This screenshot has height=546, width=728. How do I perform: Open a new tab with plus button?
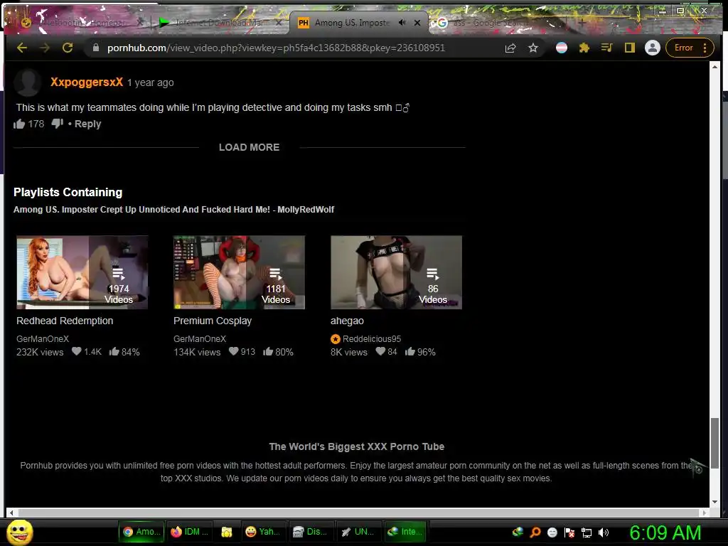tap(582, 22)
